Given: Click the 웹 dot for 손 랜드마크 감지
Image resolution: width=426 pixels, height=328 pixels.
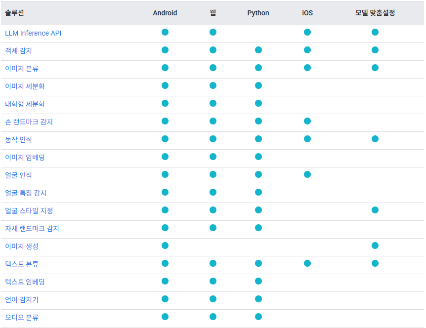Looking at the screenshot, I should [213, 121].
